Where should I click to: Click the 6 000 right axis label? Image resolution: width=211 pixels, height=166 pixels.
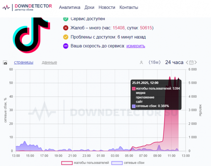point(192,69)
